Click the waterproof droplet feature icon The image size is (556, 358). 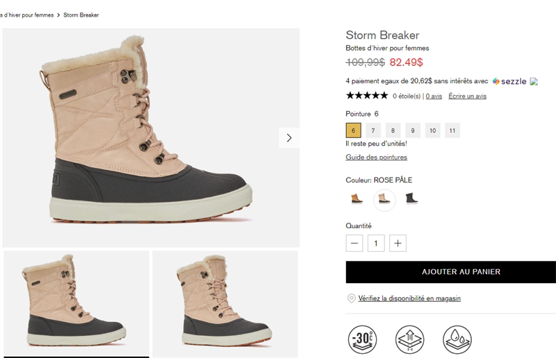click(x=457, y=339)
